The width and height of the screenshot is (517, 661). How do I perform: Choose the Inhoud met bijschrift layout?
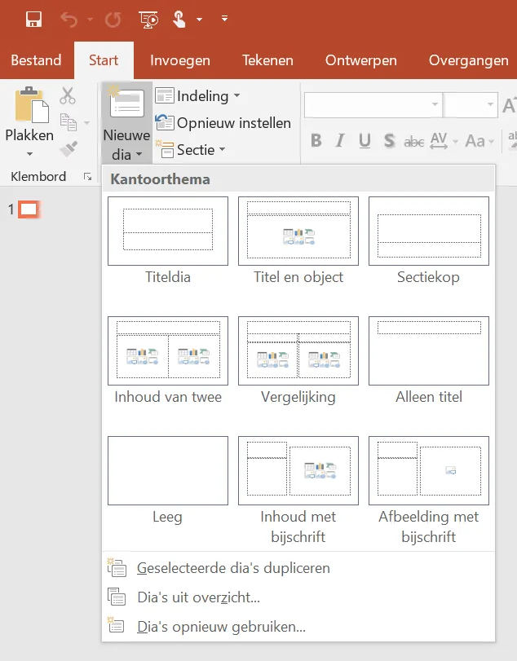pyautogui.click(x=298, y=491)
